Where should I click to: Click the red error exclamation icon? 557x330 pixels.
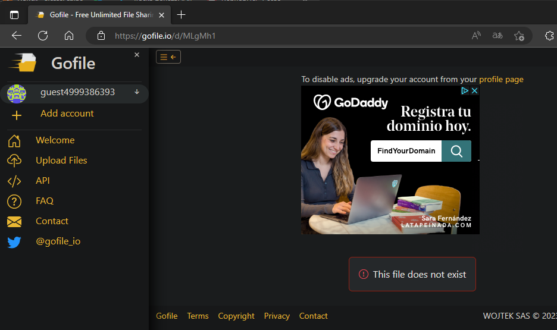point(364,274)
